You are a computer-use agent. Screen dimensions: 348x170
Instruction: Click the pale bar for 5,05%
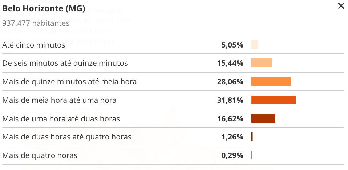[254, 45]
